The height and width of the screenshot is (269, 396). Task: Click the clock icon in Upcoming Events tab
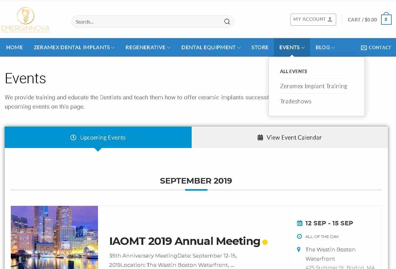point(73,137)
